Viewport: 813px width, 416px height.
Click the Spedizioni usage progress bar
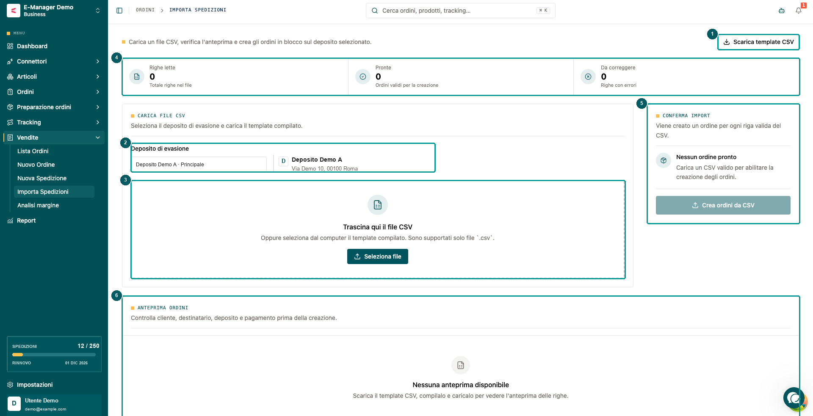click(x=54, y=355)
